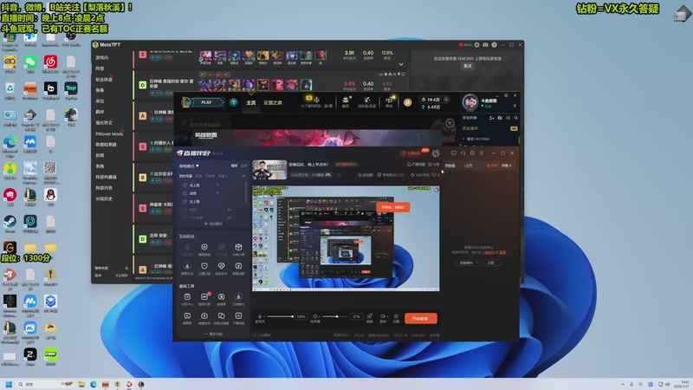Screen dimensions: 693x390
Task: Open the recording icon next to the start button
Action: [383, 316]
